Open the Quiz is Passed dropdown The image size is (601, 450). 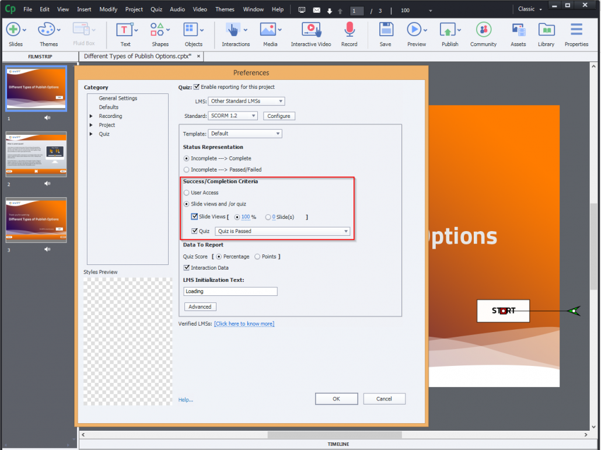[x=283, y=230]
